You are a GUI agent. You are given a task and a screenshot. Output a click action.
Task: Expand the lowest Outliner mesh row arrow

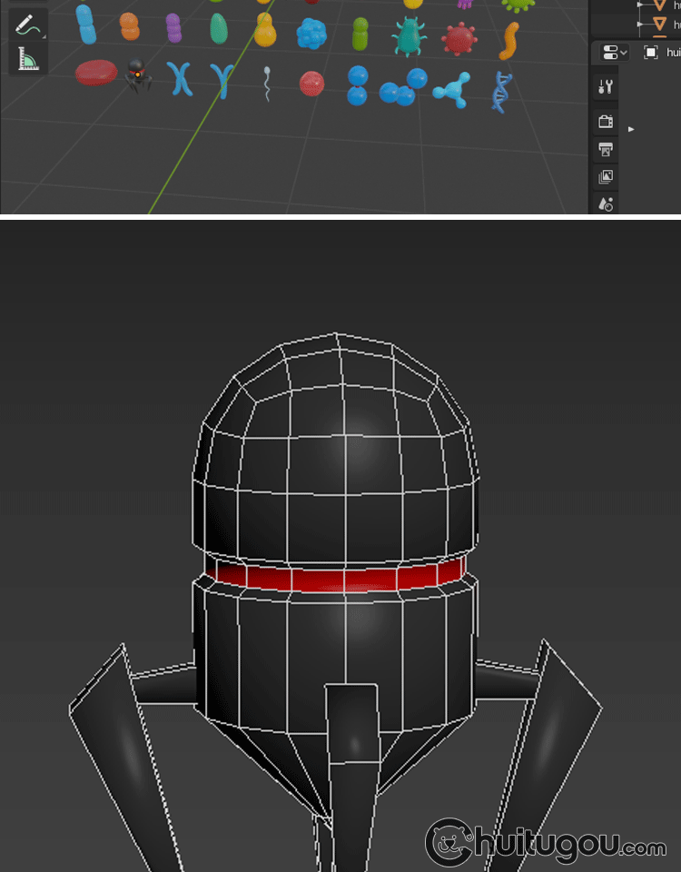pos(640,24)
